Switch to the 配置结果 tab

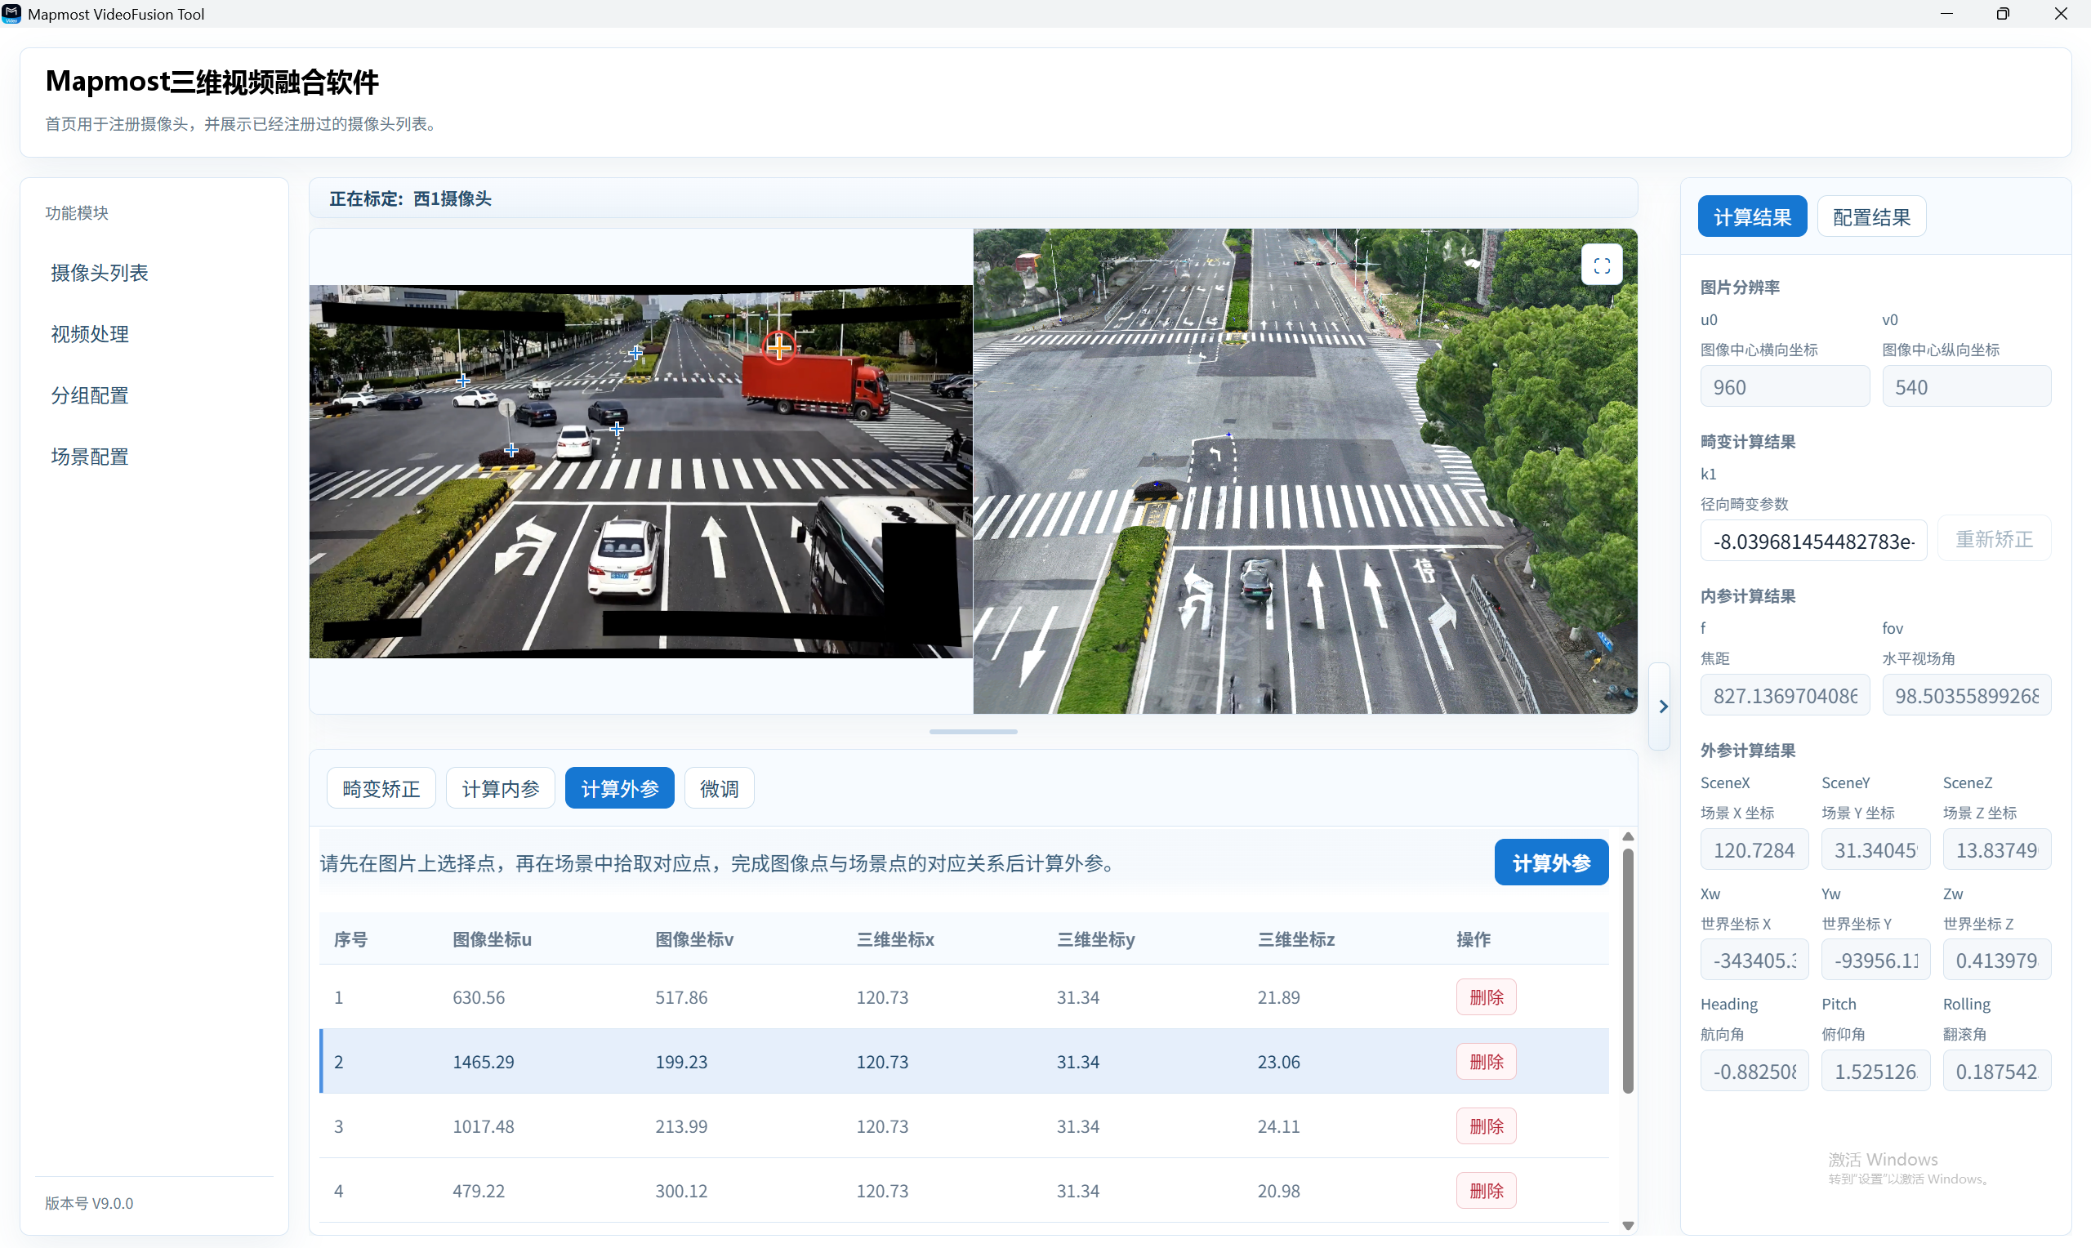point(1871,217)
